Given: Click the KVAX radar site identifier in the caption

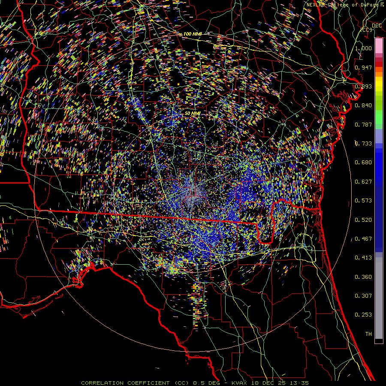Looking at the screenshot, I should pyautogui.click(x=239, y=383).
